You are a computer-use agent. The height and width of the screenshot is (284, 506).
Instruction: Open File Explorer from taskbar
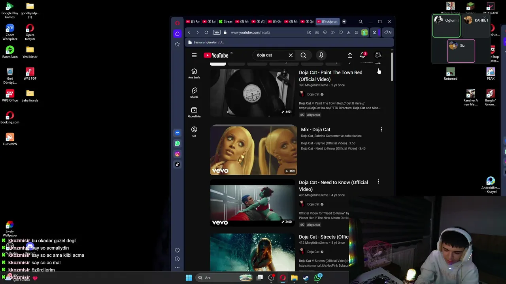[x=294, y=278]
